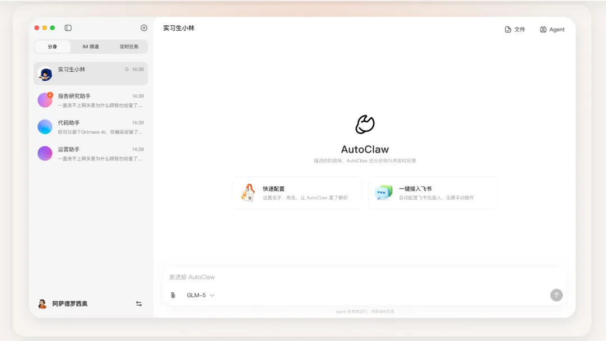Open the 文件 files button

515,29
